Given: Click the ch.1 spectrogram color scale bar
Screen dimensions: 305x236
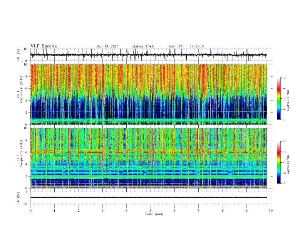Looking at the screenshot, I should [279, 99].
